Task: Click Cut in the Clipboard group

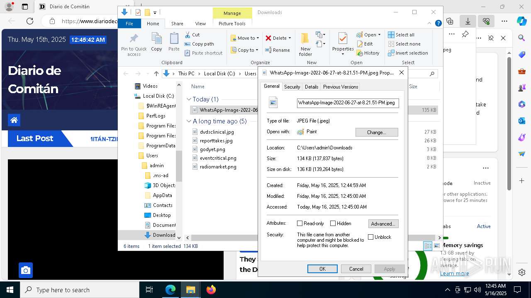Action: pos(192,35)
